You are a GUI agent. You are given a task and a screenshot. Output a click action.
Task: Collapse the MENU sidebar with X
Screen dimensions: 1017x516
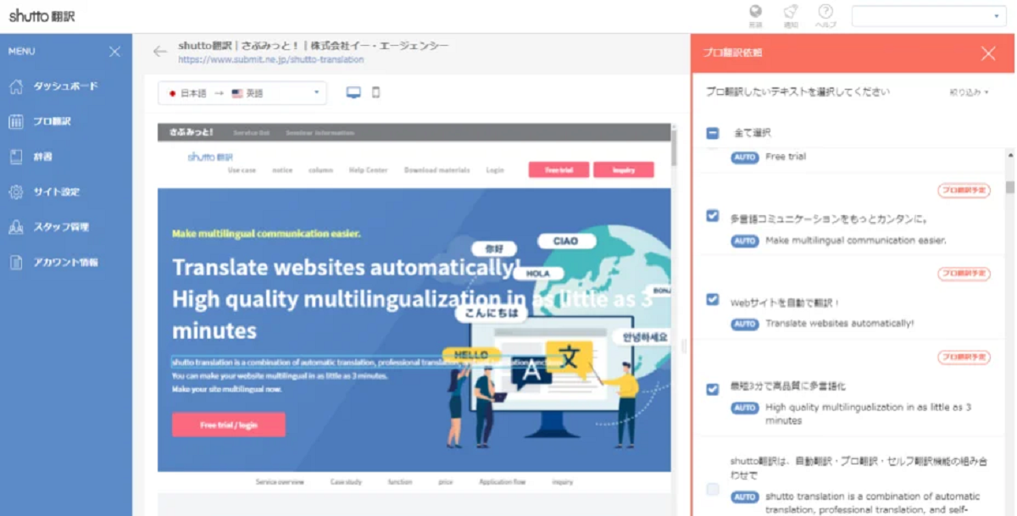[115, 52]
